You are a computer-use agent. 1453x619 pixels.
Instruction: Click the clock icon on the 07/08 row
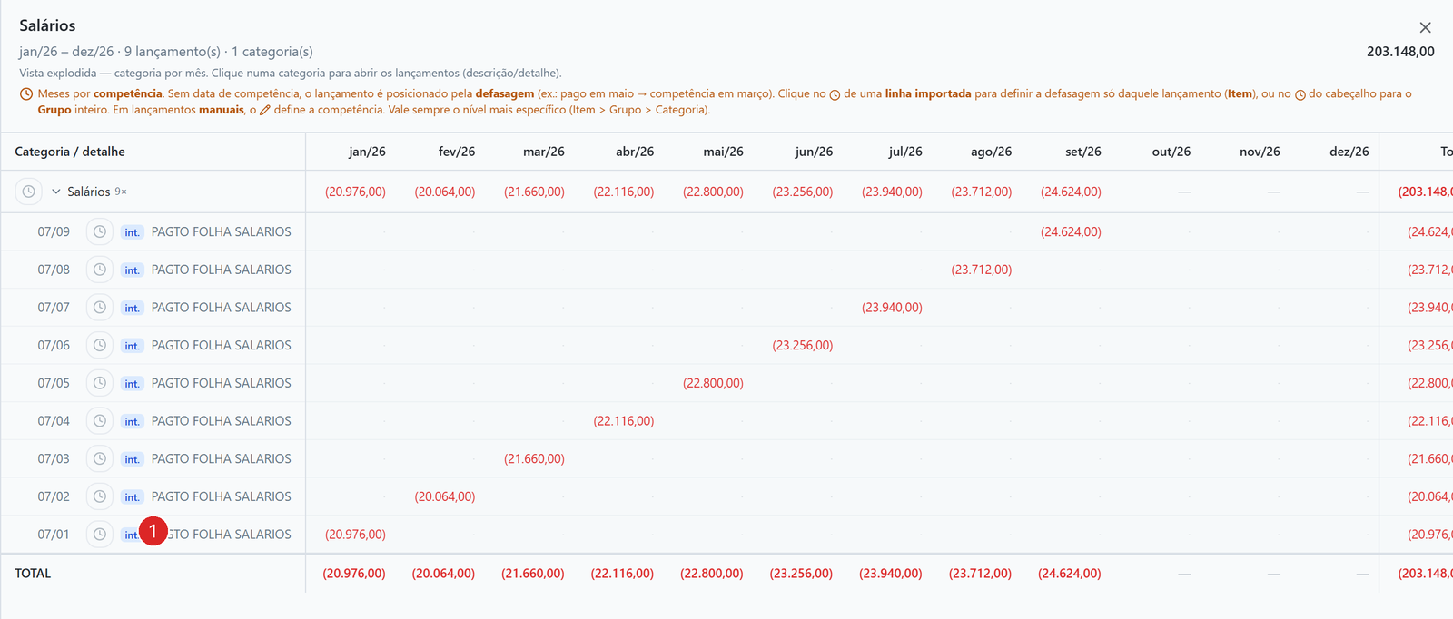[x=100, y=270]
